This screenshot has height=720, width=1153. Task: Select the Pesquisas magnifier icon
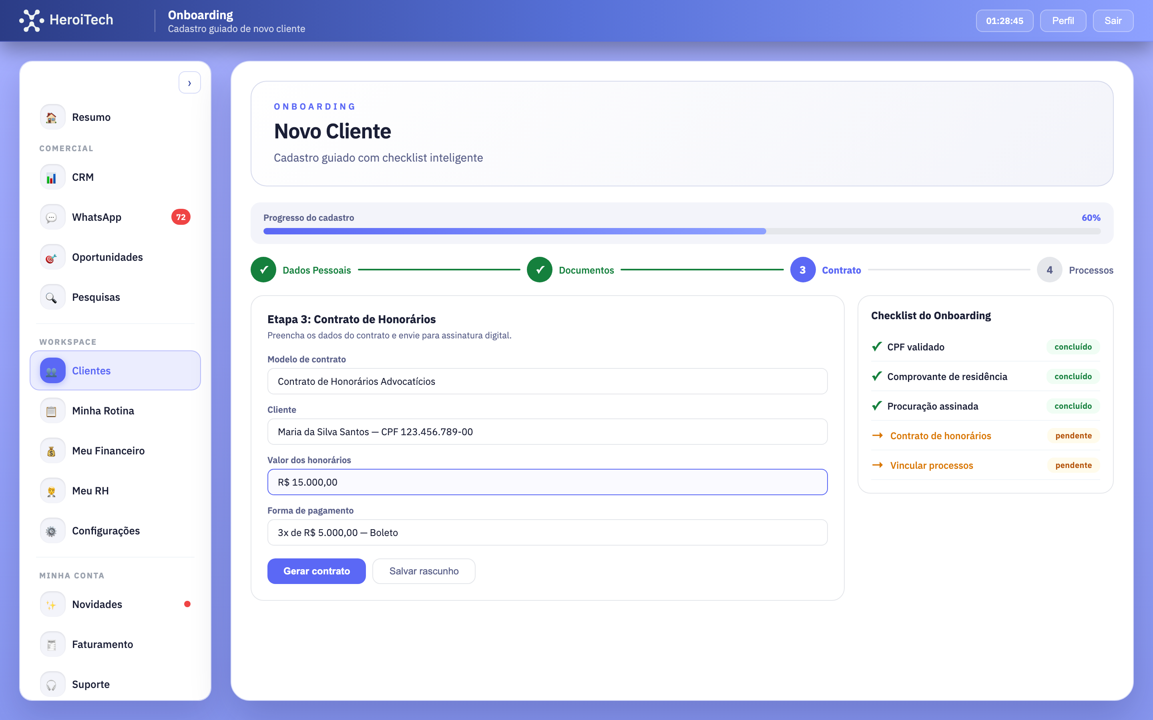tap(52, 297)
